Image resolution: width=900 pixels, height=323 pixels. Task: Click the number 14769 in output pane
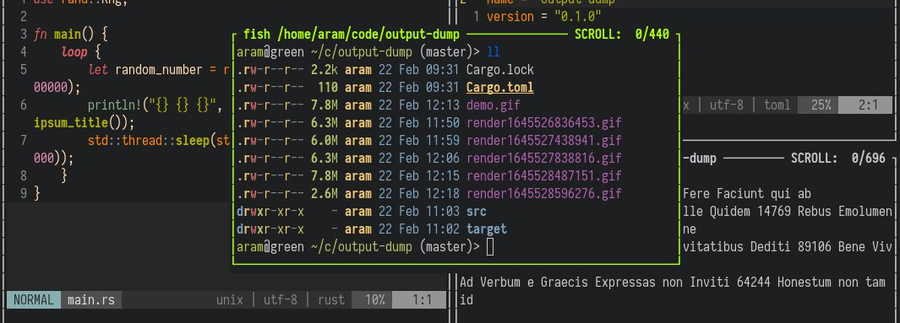click(x=774, y=212)
